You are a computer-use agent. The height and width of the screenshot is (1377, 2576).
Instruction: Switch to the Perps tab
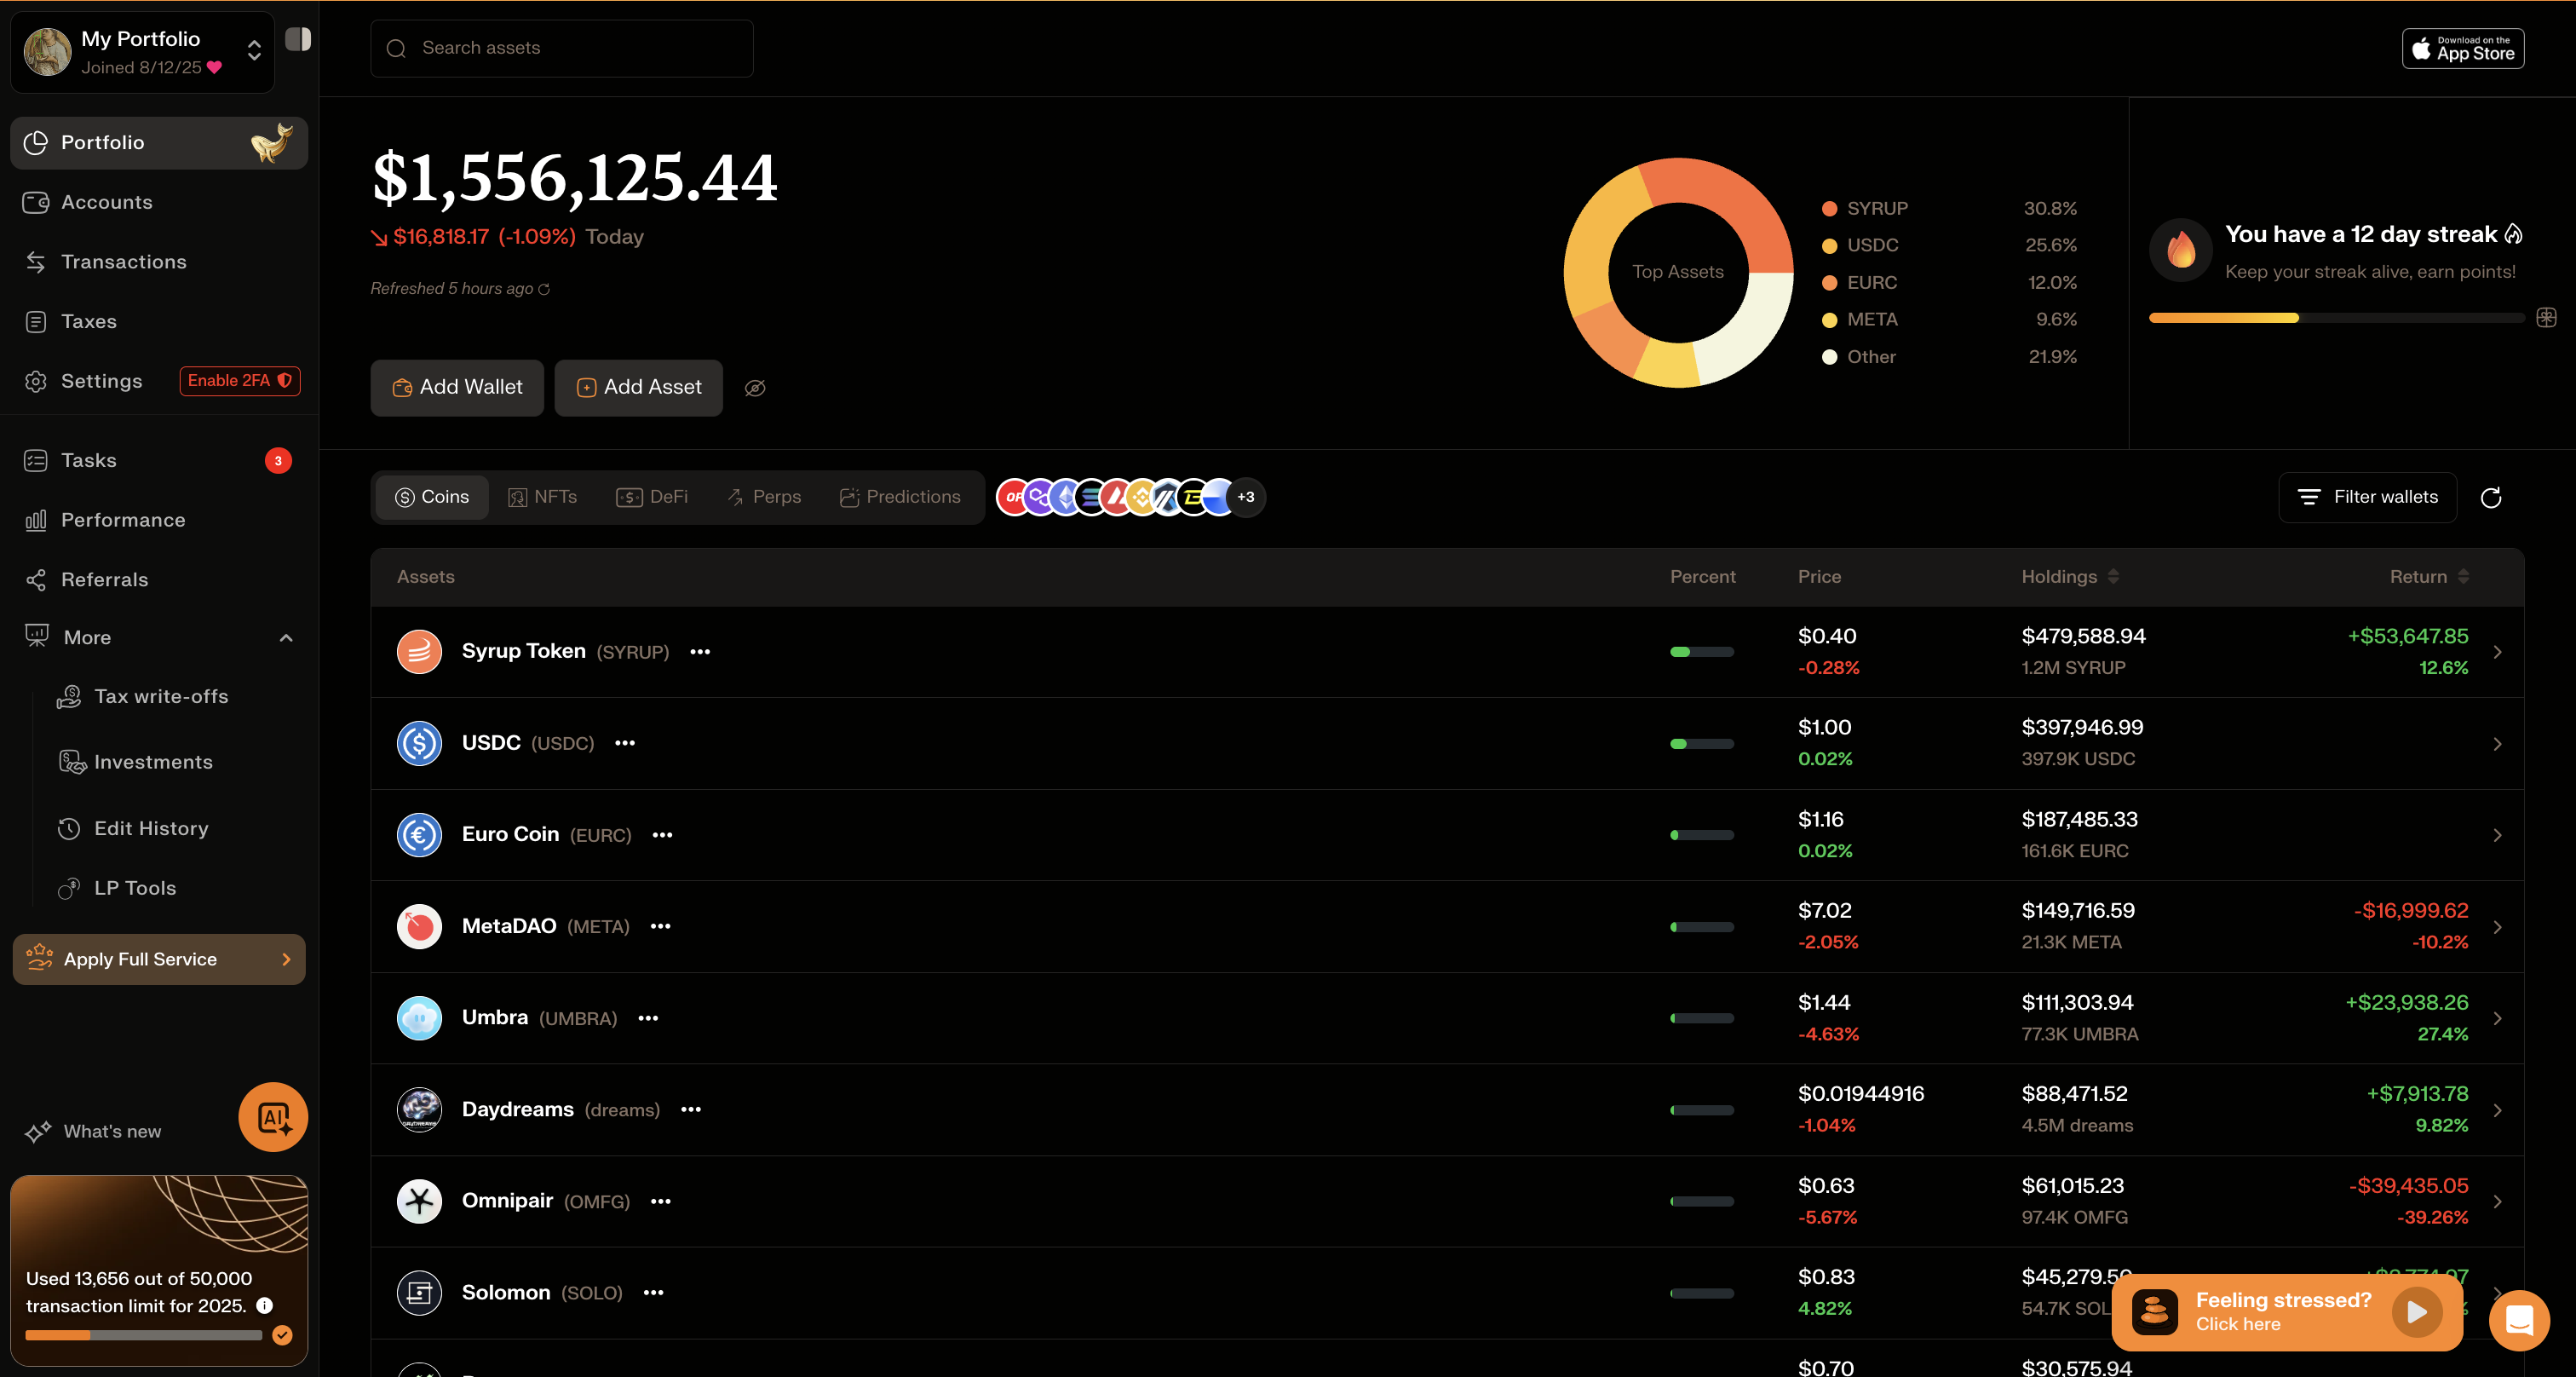[763, 496]
